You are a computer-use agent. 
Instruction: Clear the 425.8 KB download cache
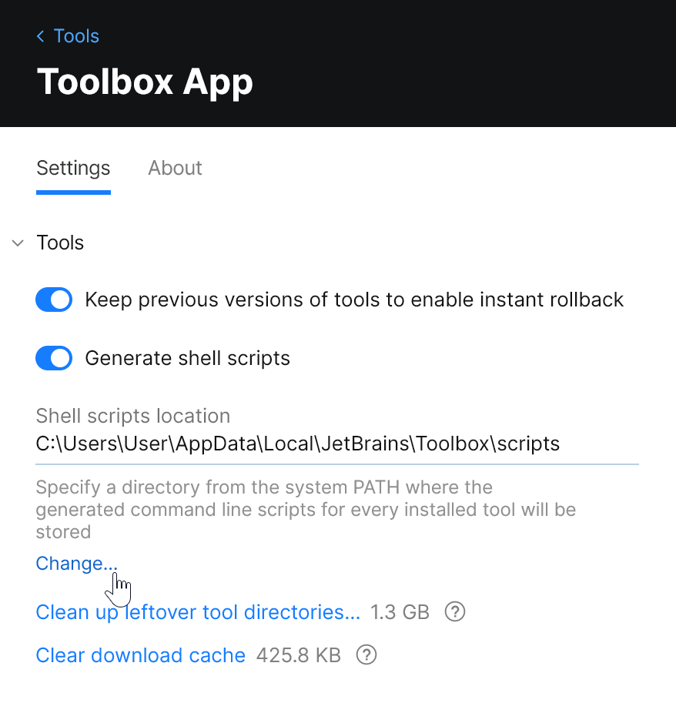pos(140,654)
